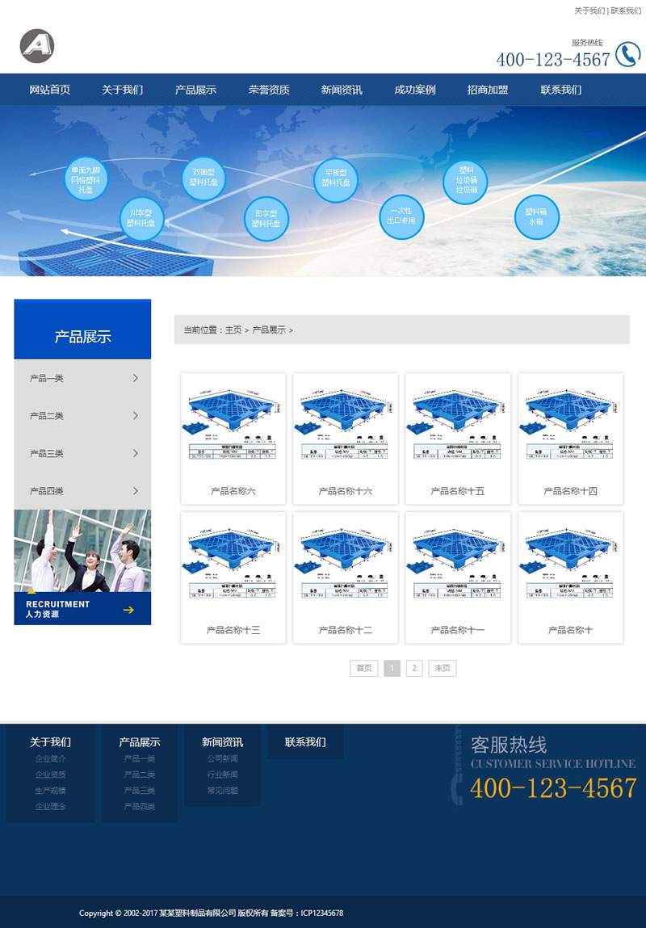Viewport: 646px width, 928px height.
Task: Click 联系我们 heading in footer
Action: tap(305, 742)
